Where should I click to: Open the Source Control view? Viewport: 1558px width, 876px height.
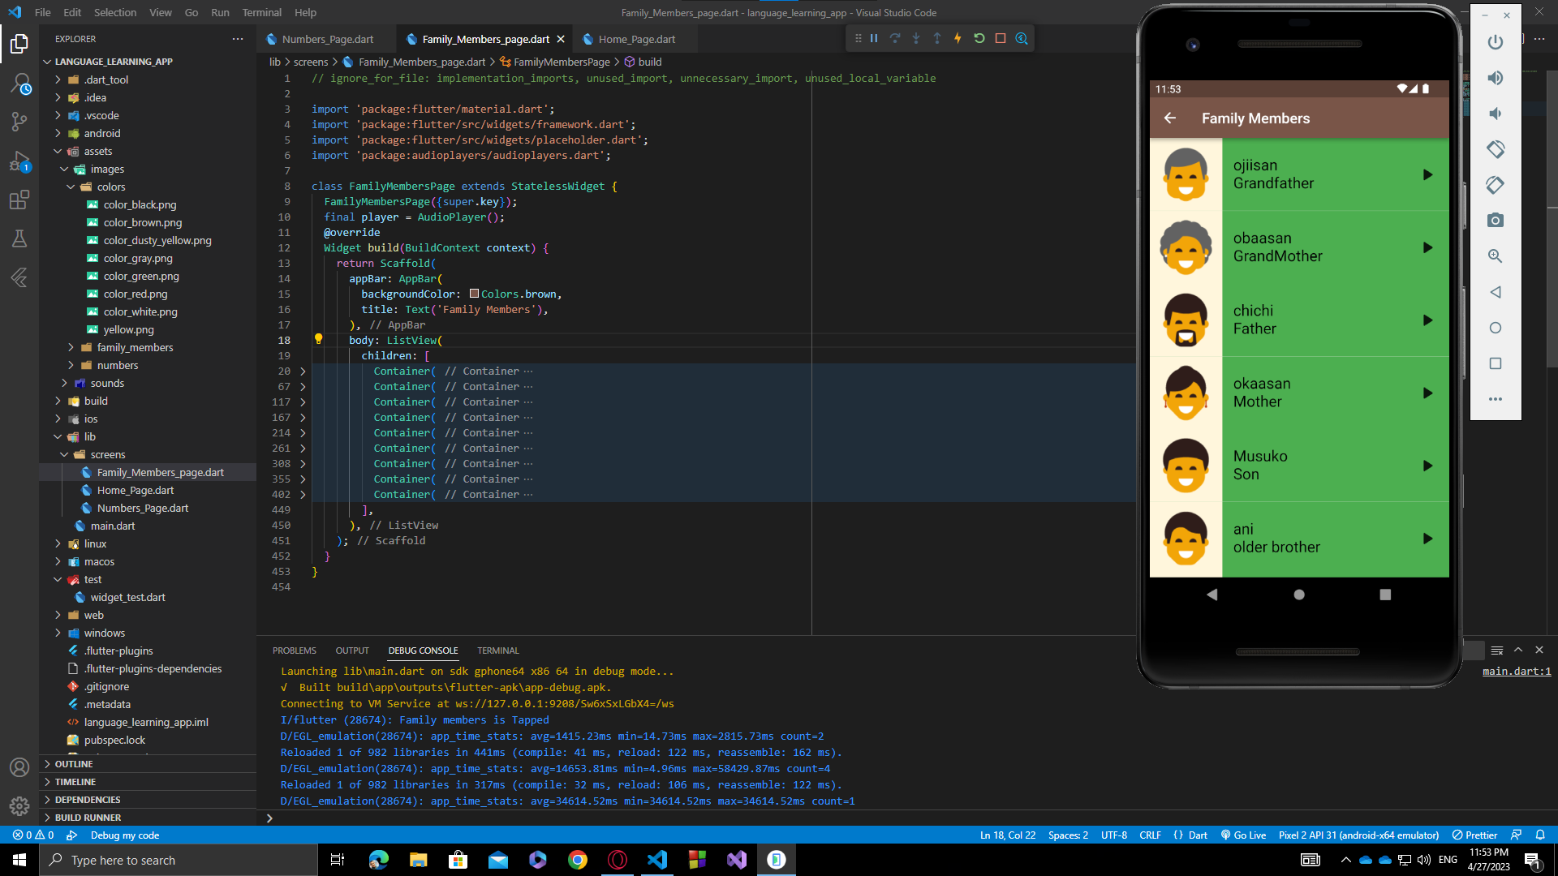point(19,122)
